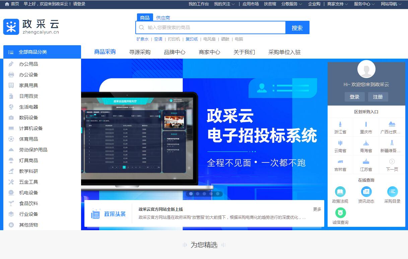Open 采购目录 list icon
The height and width of the screenshot is (259, 408).
coord(392,192)
